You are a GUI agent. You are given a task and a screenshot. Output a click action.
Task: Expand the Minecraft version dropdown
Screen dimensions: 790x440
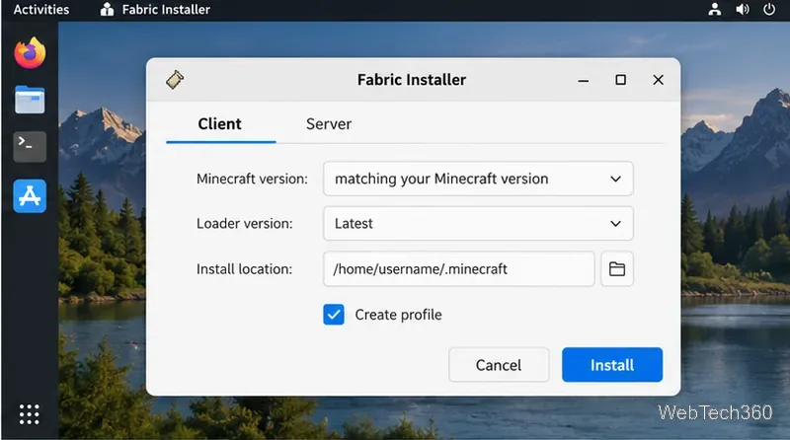[478, 179]
